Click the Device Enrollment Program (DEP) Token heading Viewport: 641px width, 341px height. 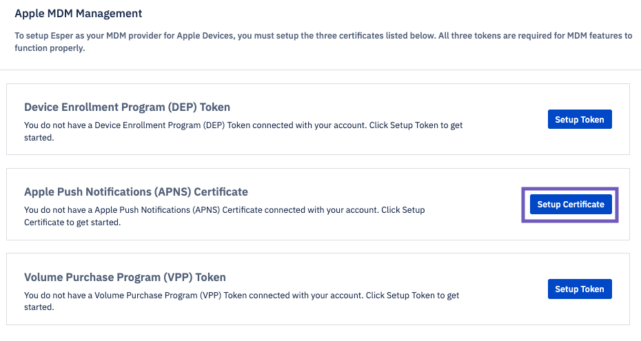tap(127, 107)
